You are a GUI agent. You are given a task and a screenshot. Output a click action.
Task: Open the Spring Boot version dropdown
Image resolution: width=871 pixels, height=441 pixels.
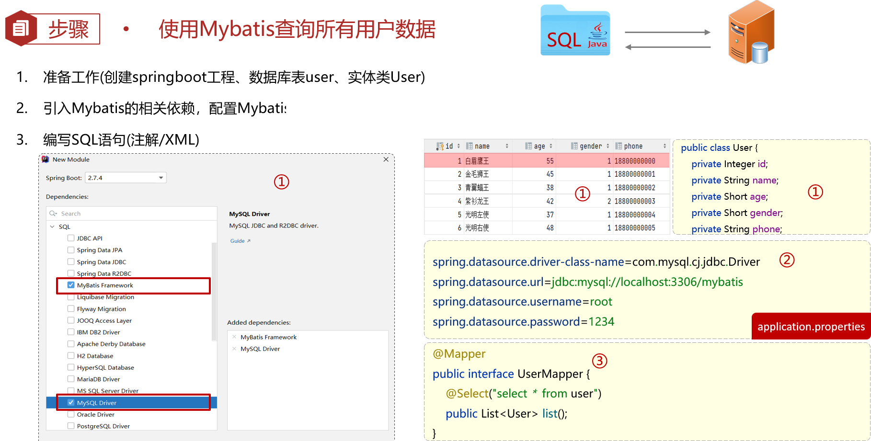click(161, 178)
